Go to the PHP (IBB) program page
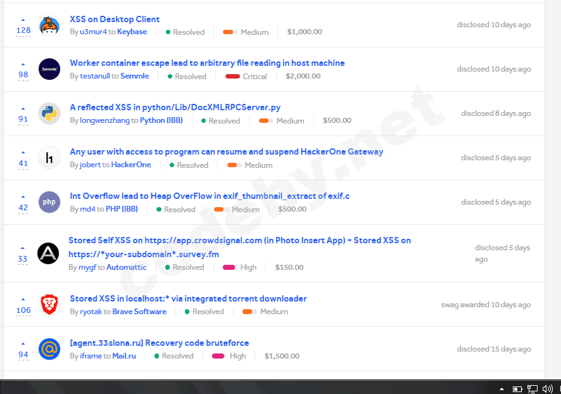 [x=122, y=209]
